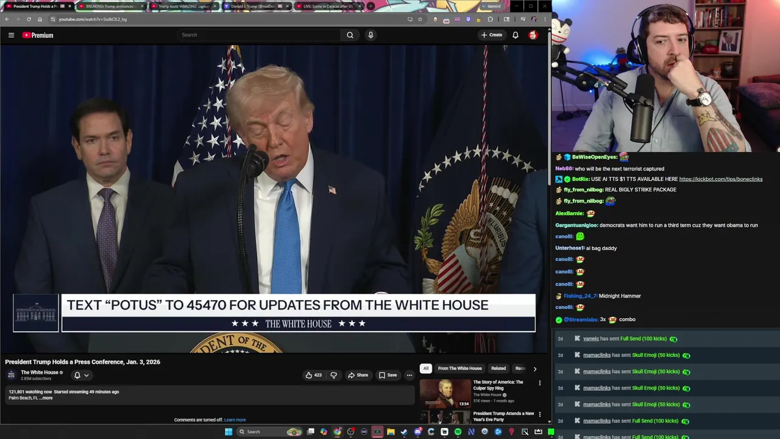Click the @Streamlabs combo message
Viewport: 780px width, 439px height.
pyautogui.click(x=595, y=319)
